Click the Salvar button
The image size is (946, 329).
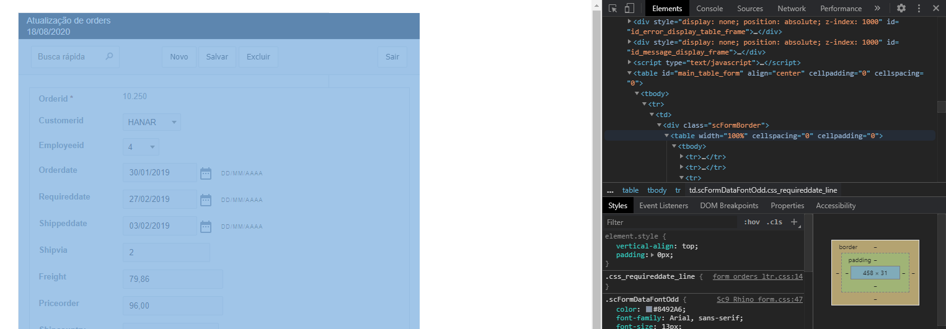[x=217, y=56]
